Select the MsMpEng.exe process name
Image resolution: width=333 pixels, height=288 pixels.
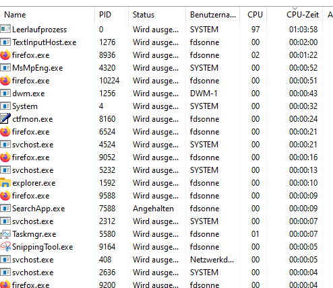(x=38, y=68)
